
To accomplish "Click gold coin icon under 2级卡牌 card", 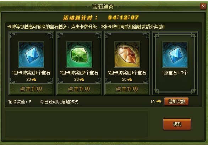I will pos(82,79).
